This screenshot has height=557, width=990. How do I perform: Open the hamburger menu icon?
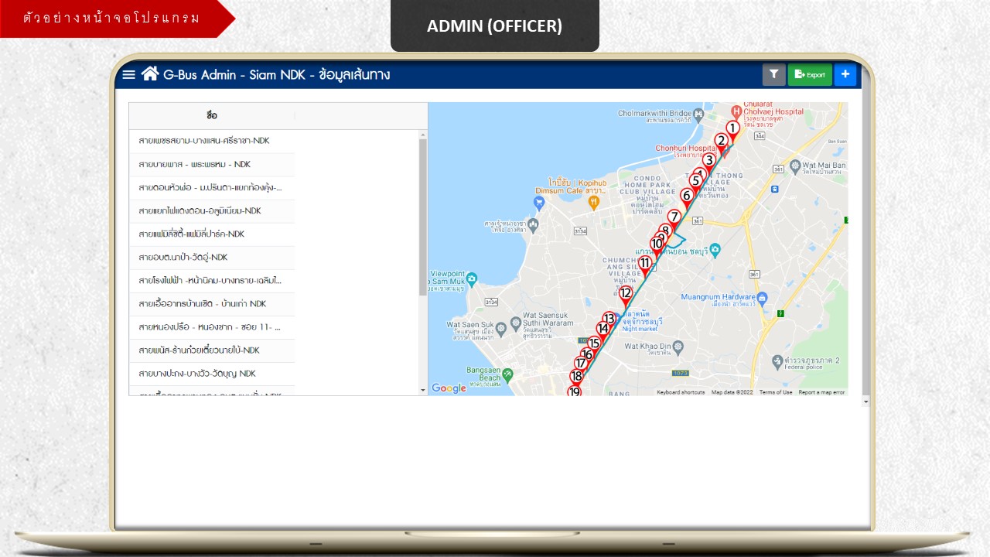point(128,75)
